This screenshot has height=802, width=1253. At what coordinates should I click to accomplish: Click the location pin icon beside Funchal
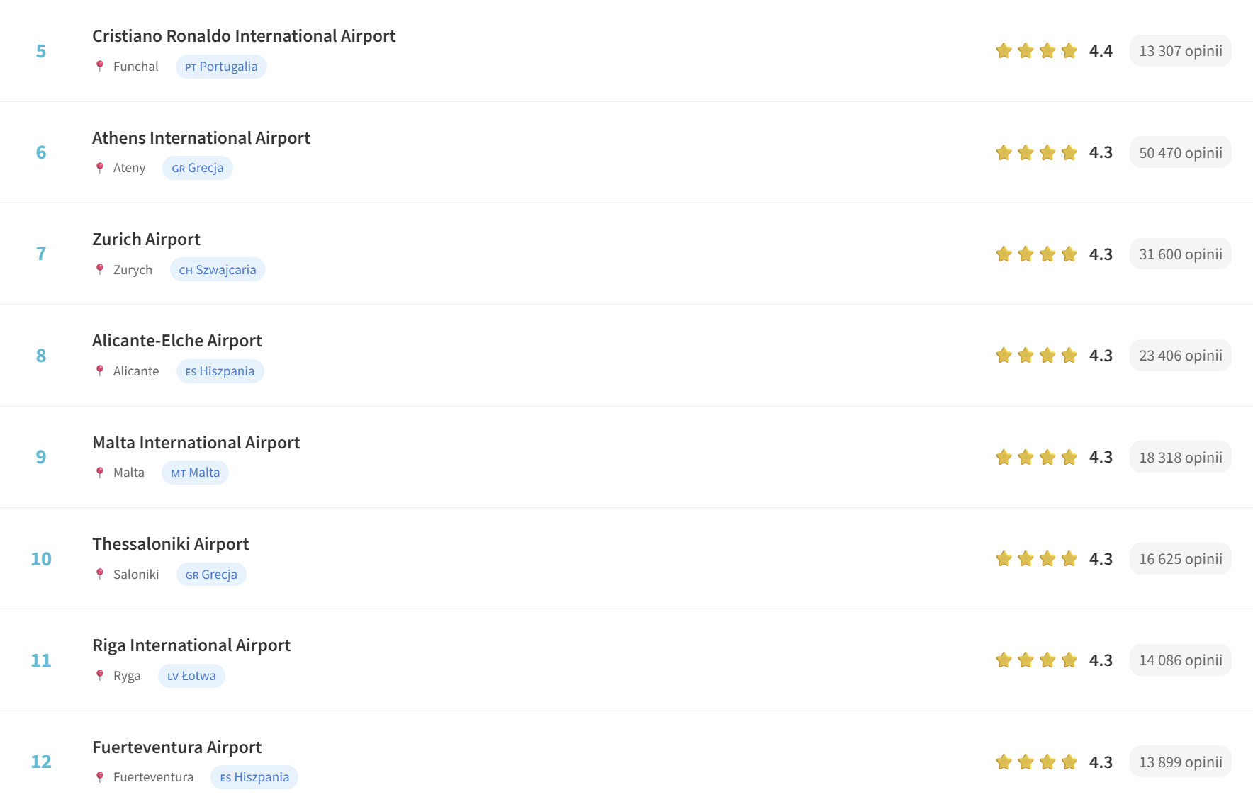pos(100,66)
